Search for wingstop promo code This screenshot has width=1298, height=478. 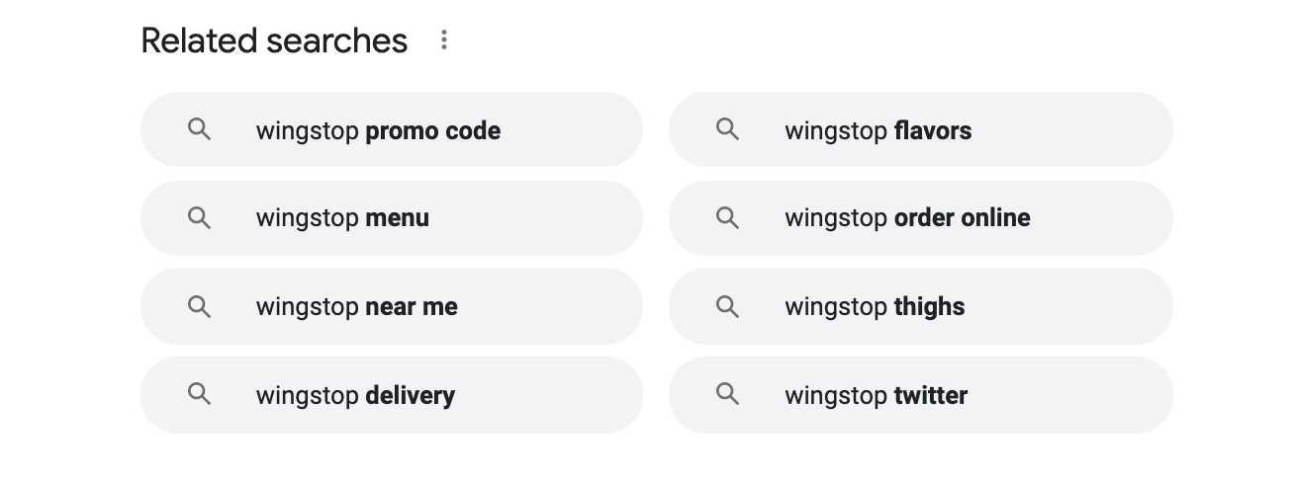pos(392,129)
